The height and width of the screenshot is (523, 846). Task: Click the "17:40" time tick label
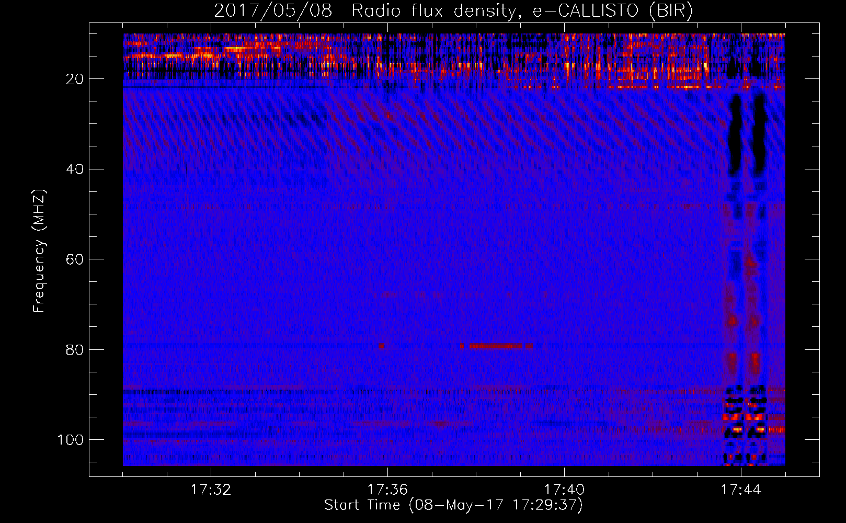pyautogui.click(x=564, y=490)
